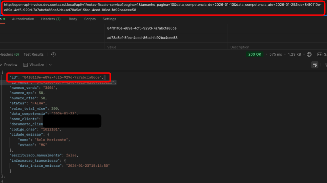
Task: Click the 1.29 KB response size
Action: (x=294, y=54)
